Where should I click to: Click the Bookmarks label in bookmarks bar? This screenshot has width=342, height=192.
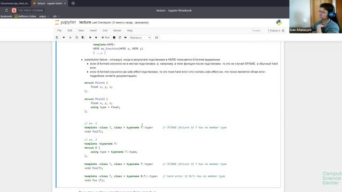(x=6, y=16)
